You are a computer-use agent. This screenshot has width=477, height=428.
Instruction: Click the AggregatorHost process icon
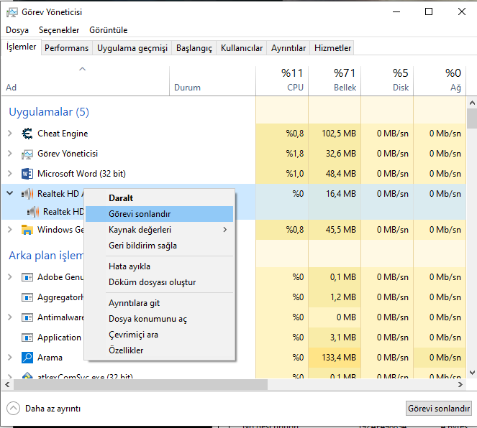pyautogui.click(x=27, y=297)
